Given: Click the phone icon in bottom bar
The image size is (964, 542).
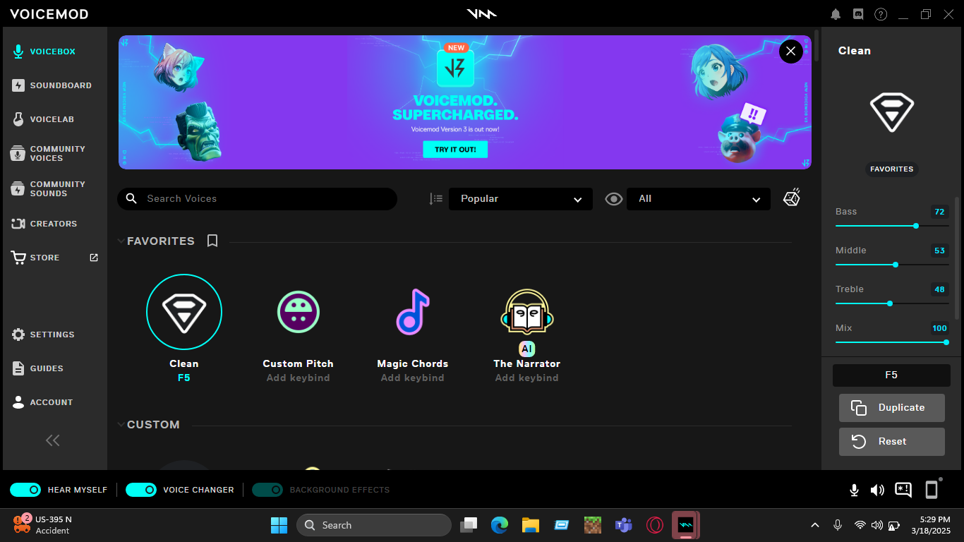Looking at the screenshot, I should point(932,490).
